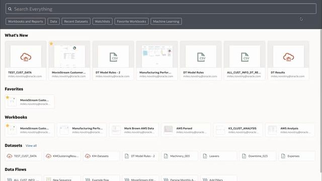
Task: Click TEST_CUST_DATA title text in What's New
Action: pos(20,72)
